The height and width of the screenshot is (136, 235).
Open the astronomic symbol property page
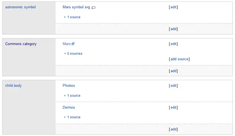tap(20, 7)
